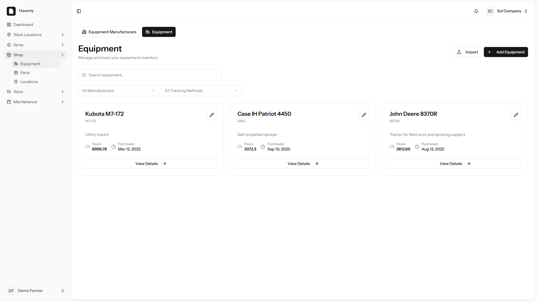This screenshot has height=302, width=537.
Task: Click the search magnifier icon
Action: (x=84, y=75)
